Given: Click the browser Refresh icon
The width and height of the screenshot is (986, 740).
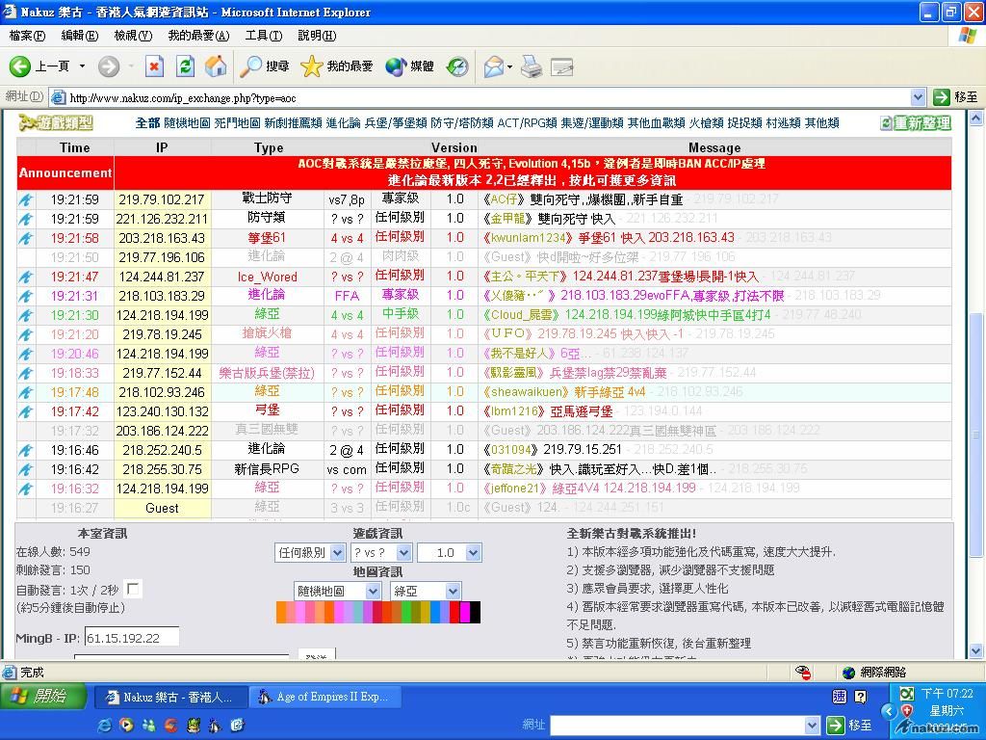Looking at the screenshot, I should (x=186, y=66).
